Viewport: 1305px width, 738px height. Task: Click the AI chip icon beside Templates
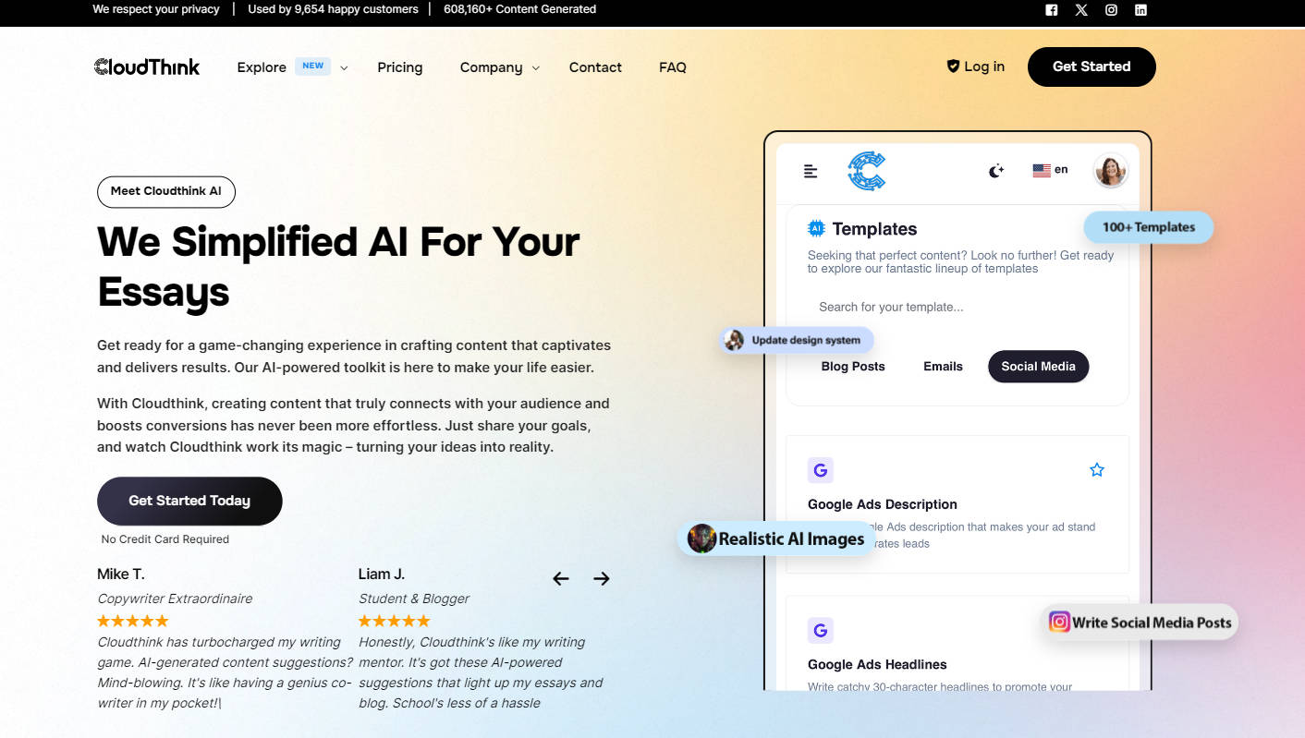click(816, 228)
